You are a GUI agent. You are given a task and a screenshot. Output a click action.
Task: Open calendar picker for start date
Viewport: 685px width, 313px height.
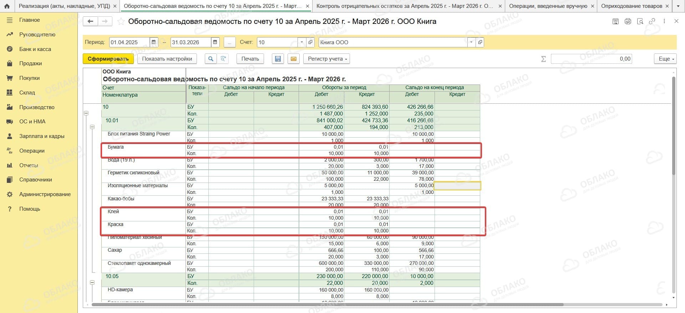pyautogui.click(x=153, y=42)
